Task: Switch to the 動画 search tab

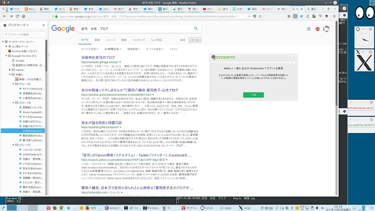Action: pyautogui.click(x=124, y=40)
